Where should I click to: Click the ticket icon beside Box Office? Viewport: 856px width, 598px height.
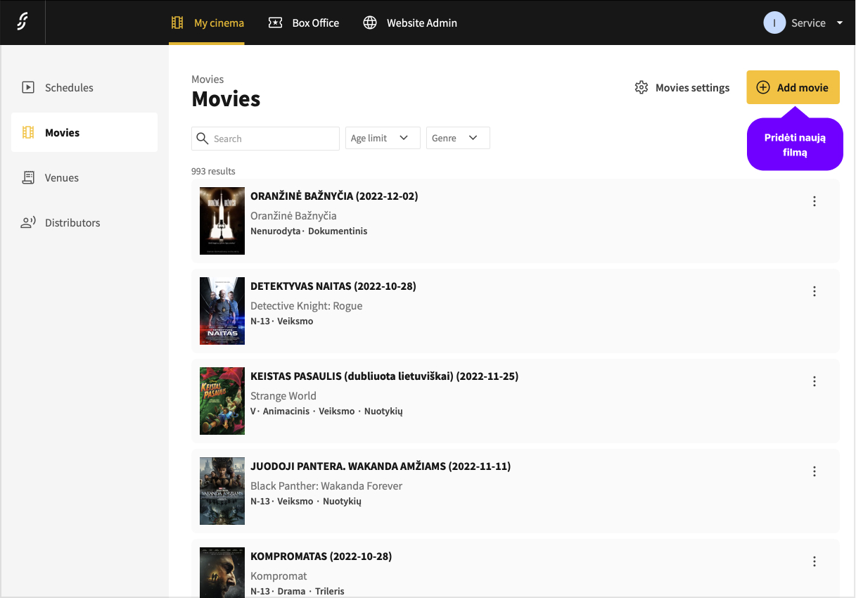click(276, 23)
